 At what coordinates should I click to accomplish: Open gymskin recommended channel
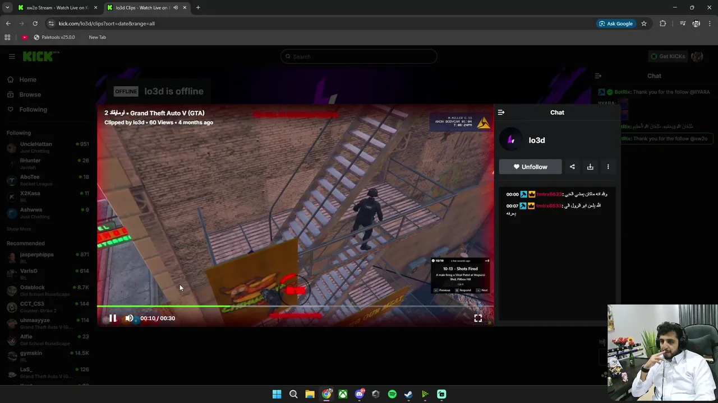tap(48, 356)
